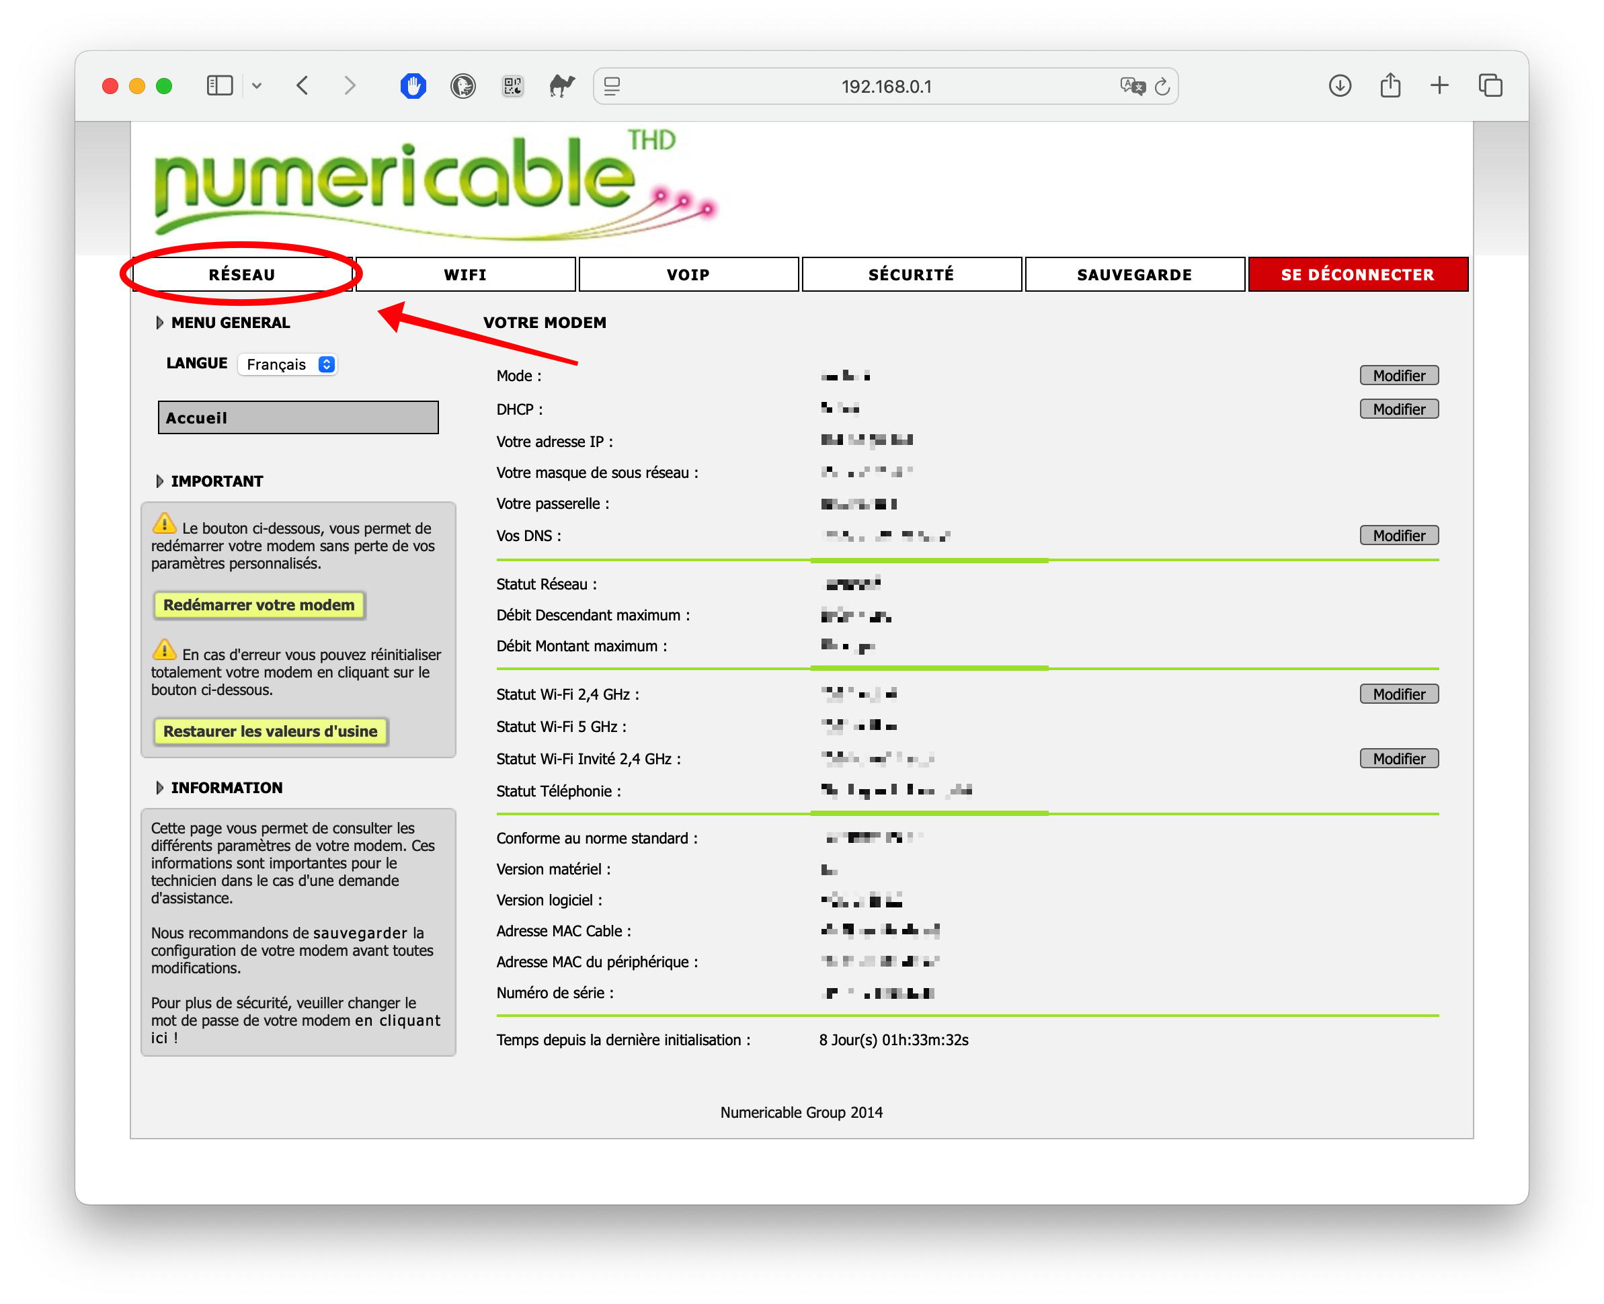Open the QR code extension icon

coord(512,87)
